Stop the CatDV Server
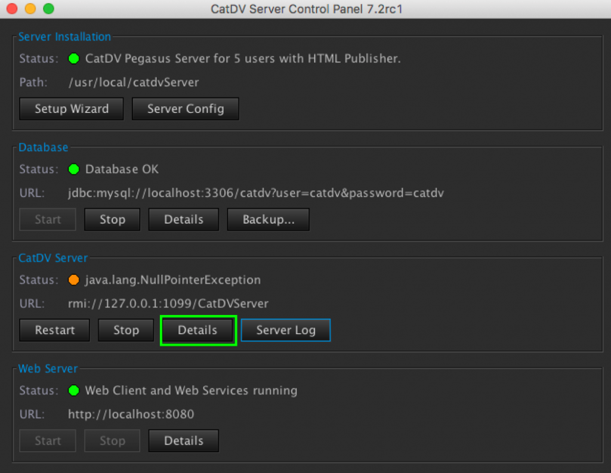Screen dimensions: 611x473 (126, 330)
